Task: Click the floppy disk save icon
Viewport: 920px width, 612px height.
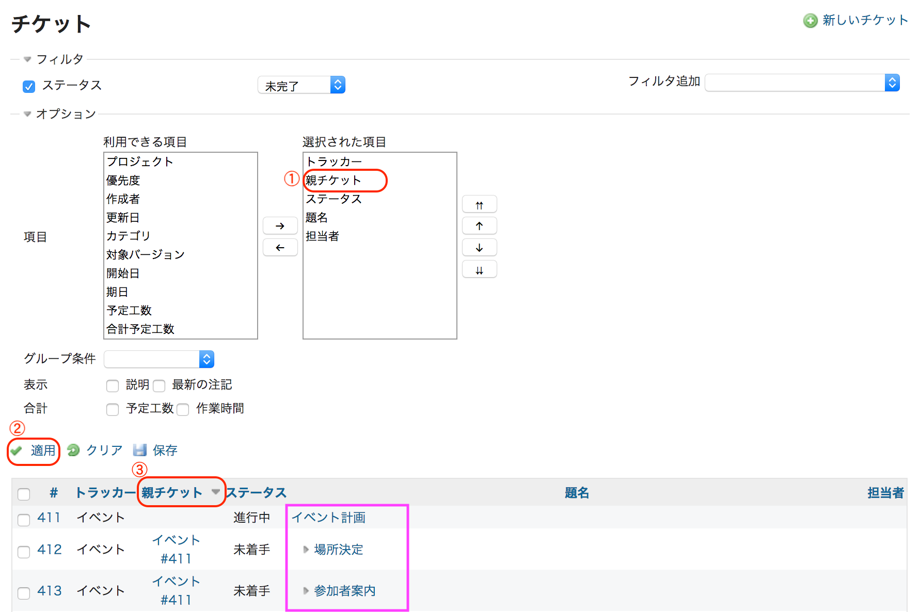Action: (x=139, y=450)
